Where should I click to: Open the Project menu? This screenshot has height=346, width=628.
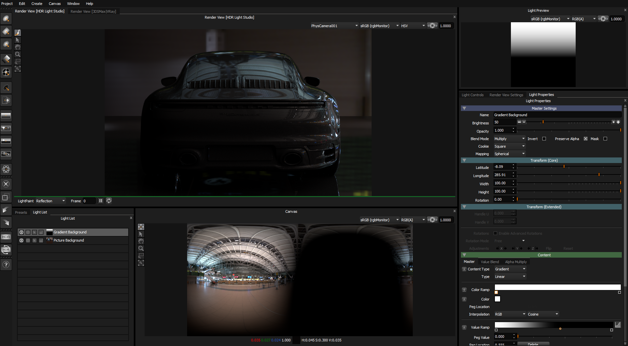[7, 4]
